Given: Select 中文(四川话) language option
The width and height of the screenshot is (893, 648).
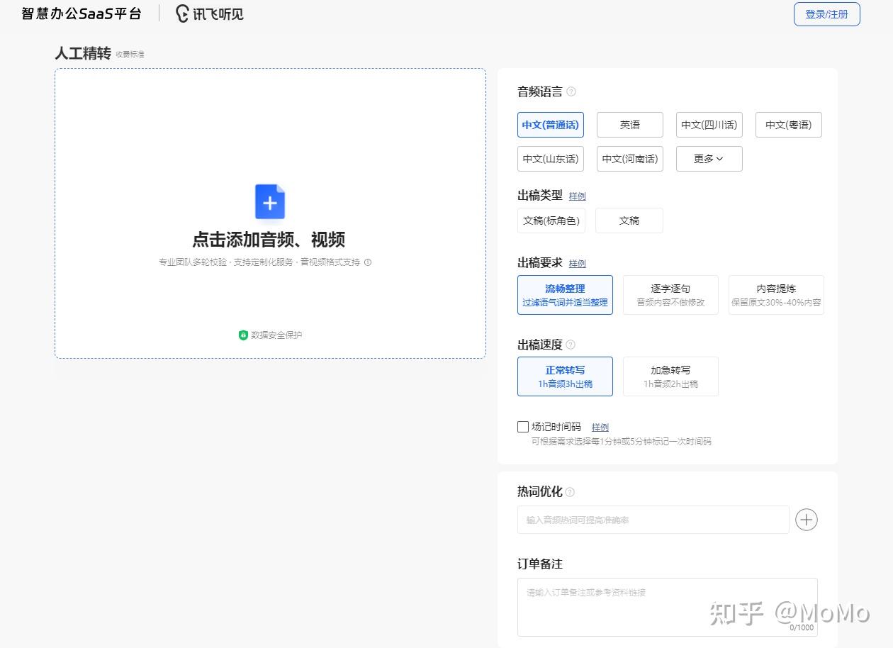Looking at the screenshot, I should pyautogui.click(x=709, y=125).
